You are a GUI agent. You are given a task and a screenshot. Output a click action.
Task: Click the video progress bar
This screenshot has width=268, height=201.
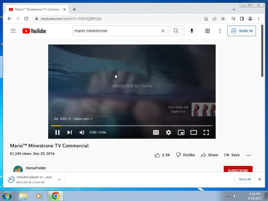tap(132, 126)
